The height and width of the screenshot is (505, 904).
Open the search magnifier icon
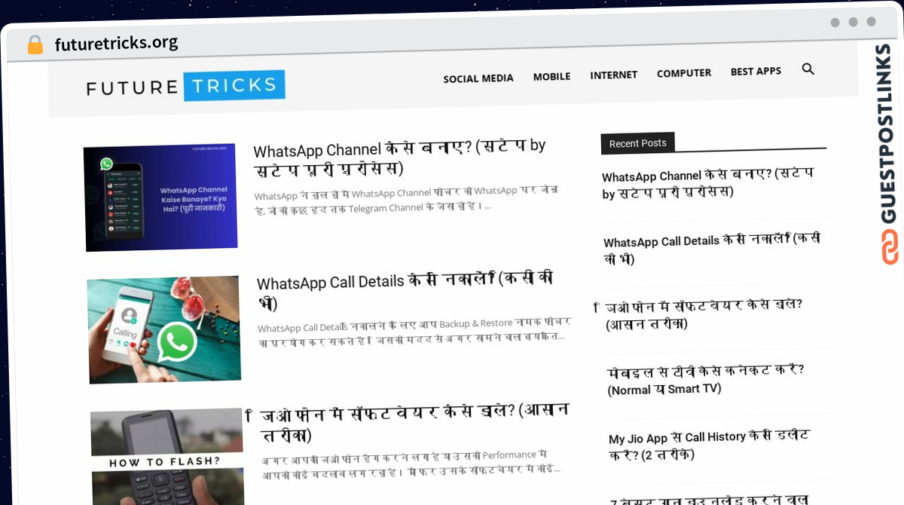[808, 69]
